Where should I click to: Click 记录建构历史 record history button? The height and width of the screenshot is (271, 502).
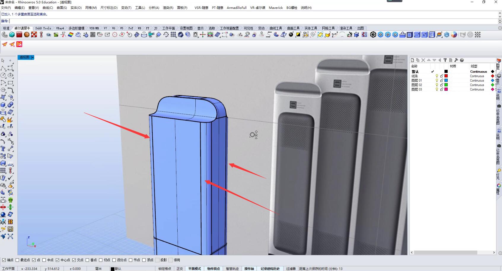tap(270, 269)
